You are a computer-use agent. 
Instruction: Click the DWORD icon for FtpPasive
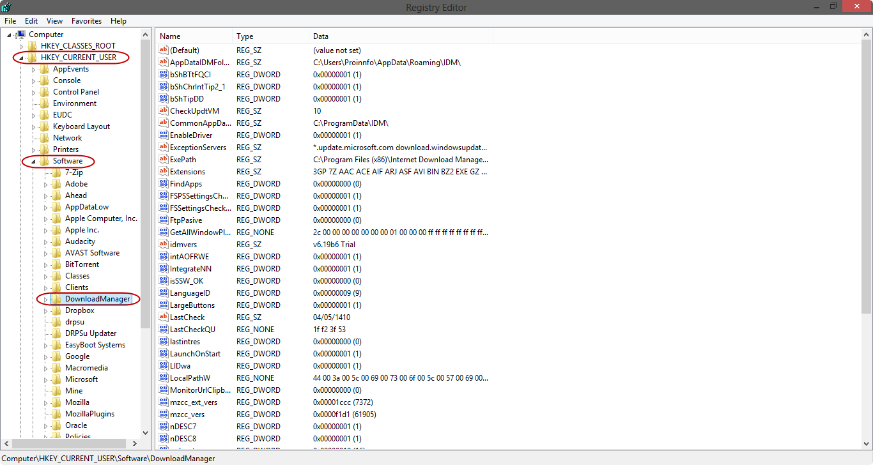pyautogui.click(x=164, y=220)
